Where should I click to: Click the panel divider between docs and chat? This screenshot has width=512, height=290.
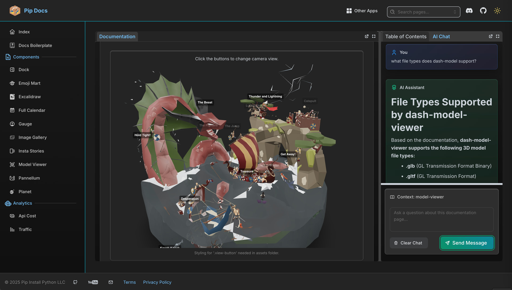click(379, 146)
